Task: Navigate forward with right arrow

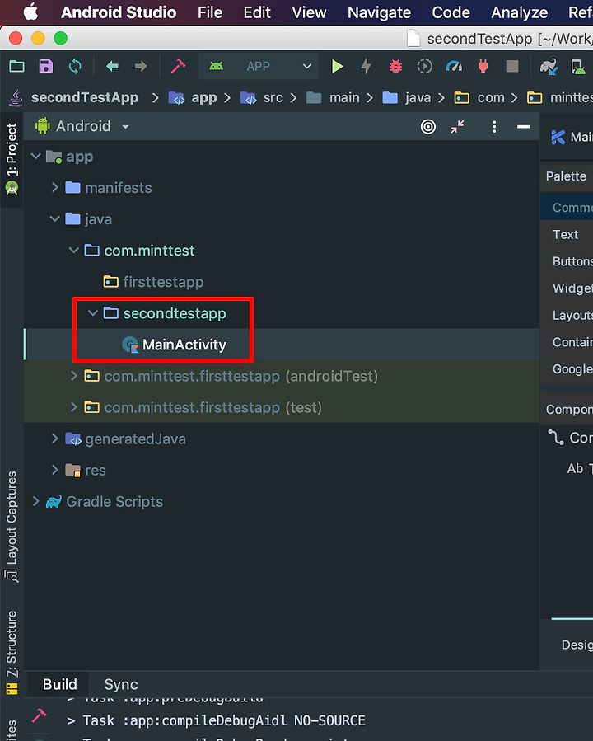Action: pos(141,66)
